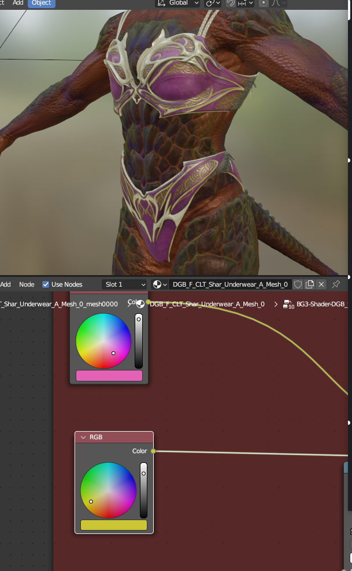The height and width of the screenshot is (571, 352).
Task: Click the yellow RGB node Color output socket
Action: pyautogui.click(x=153, y=451)
